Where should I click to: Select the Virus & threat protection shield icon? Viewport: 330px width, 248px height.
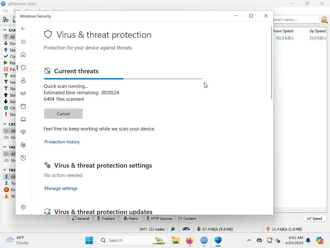click(x=23, y=67)
